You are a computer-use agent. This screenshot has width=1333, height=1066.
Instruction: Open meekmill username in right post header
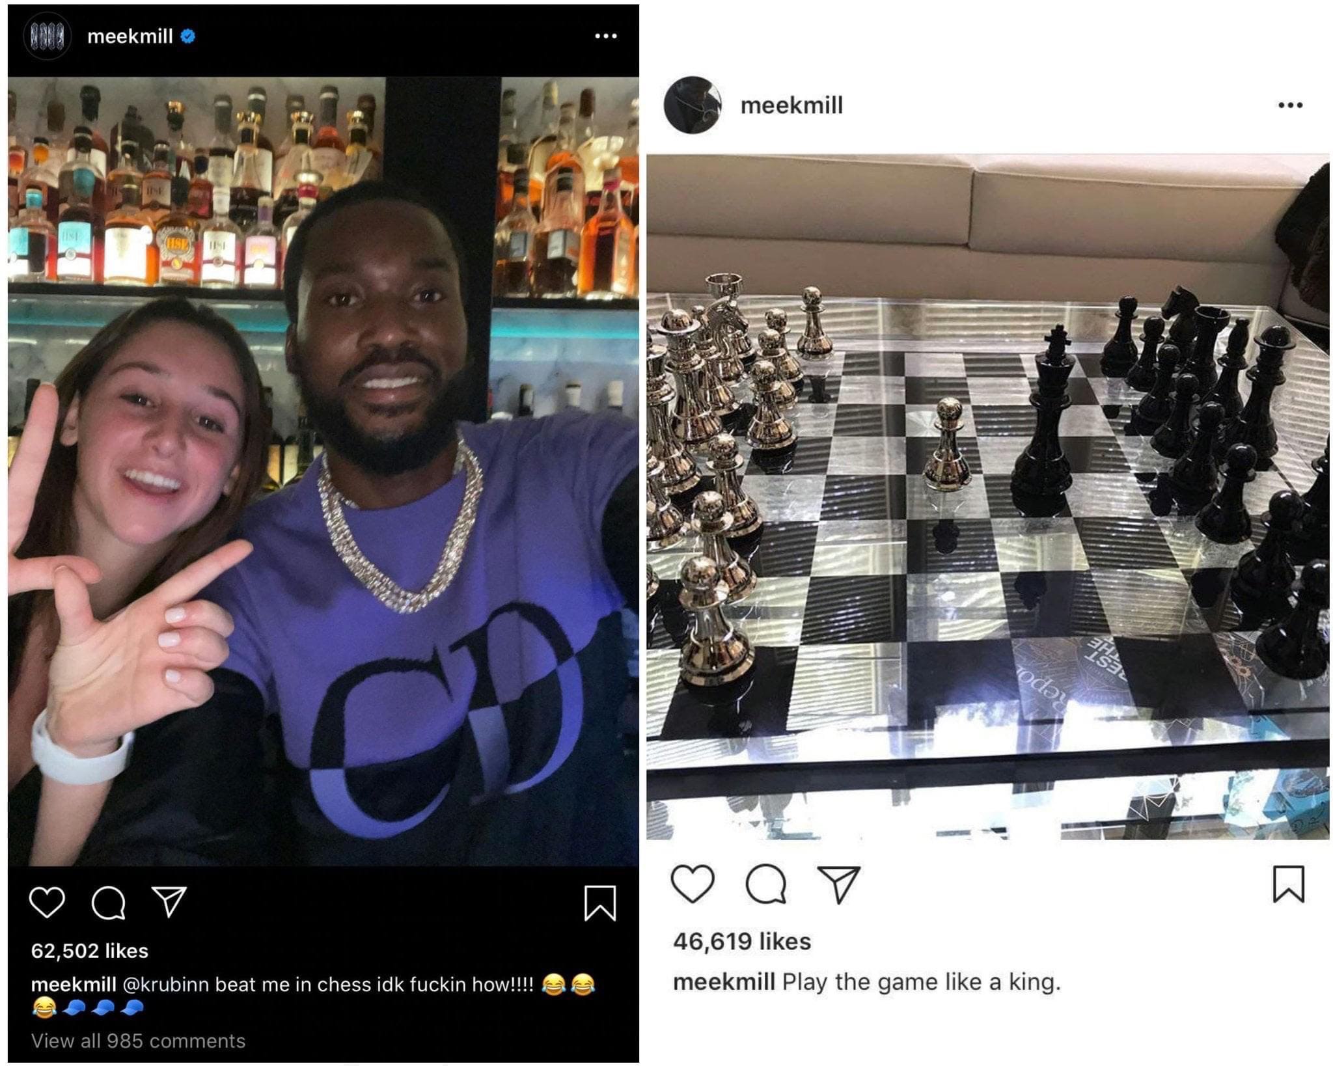point(791,105)
